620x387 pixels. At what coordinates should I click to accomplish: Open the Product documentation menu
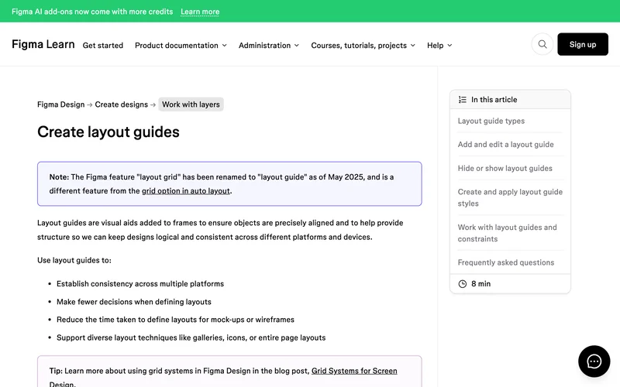(x=177, y=46)
